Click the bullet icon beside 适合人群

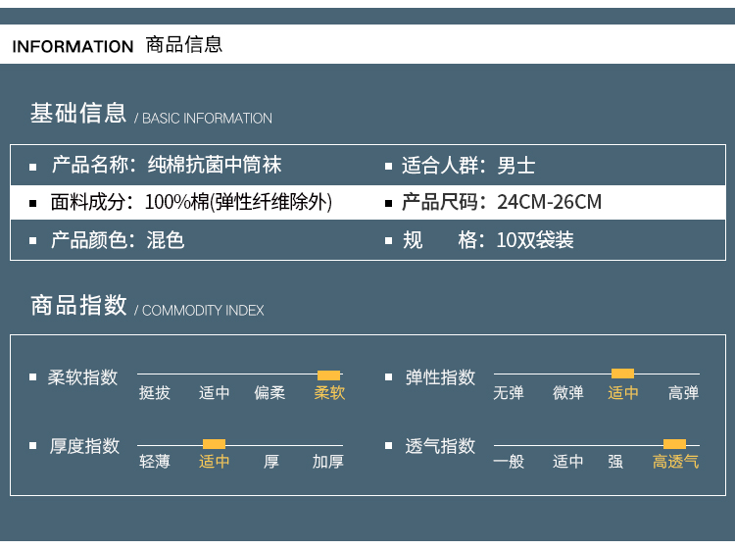pyautogui.click(x=388, y=167)
